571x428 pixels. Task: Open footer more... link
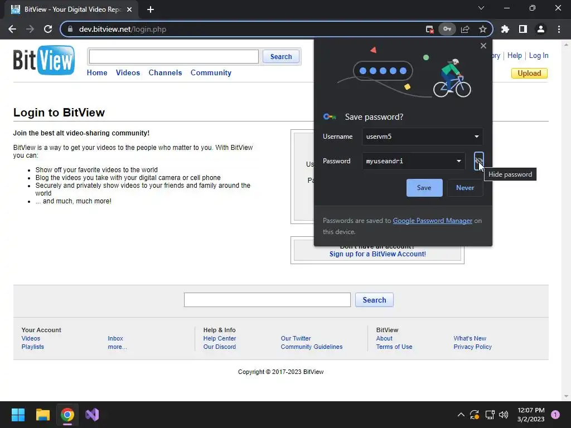pos(117,347)
